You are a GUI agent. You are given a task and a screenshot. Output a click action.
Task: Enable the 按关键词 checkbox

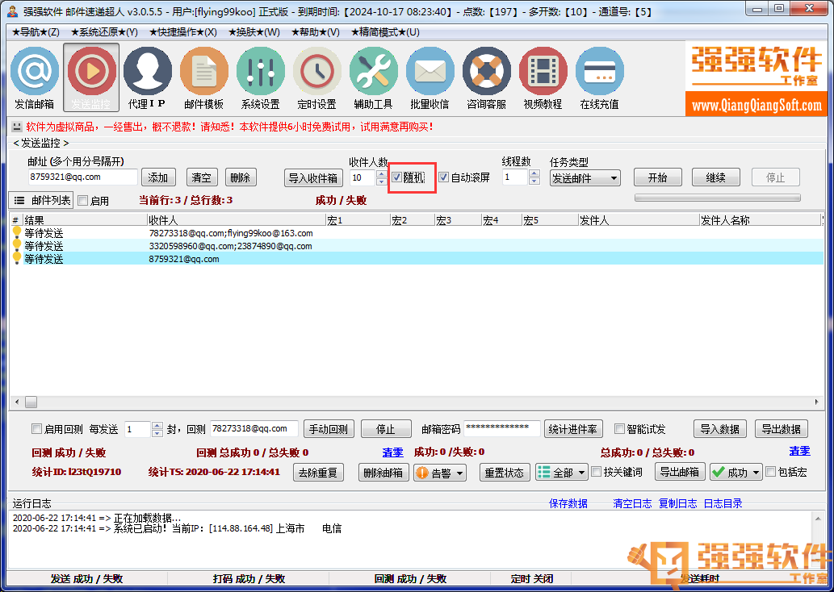point(597,472)
